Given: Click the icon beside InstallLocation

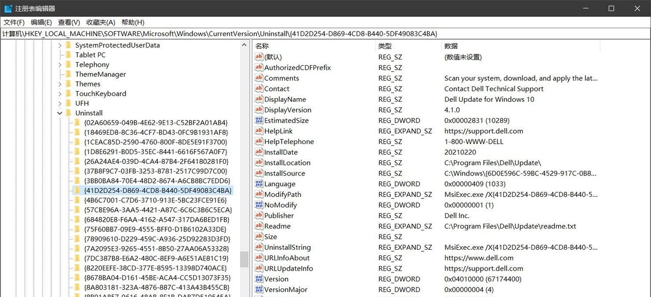Looking at the screenshot, I should (x=259, y=163).
